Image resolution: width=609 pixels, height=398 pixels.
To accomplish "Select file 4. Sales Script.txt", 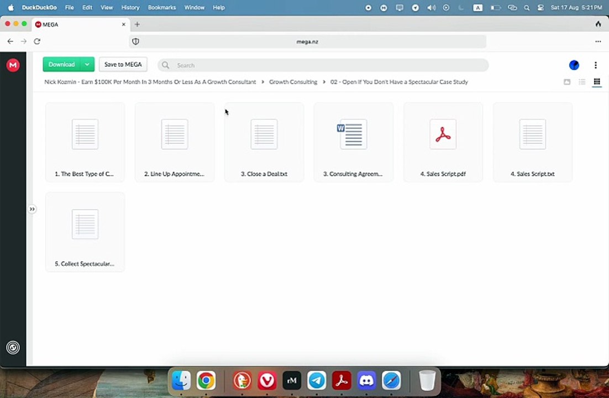I will click(x=533, y=142).
